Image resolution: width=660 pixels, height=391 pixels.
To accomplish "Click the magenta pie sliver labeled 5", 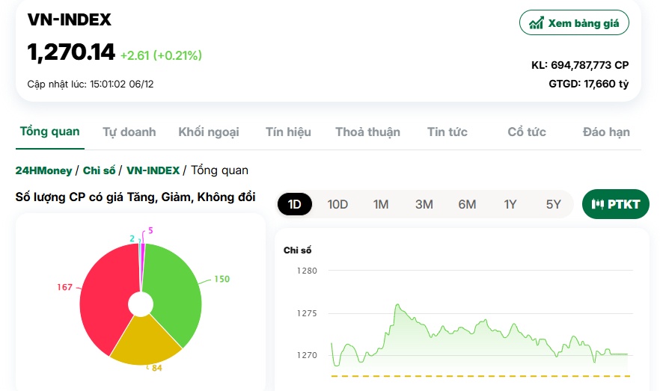I will [143, 261].
